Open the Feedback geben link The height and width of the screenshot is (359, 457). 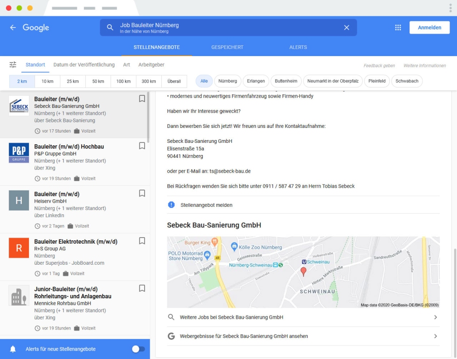tap(378, 65)
